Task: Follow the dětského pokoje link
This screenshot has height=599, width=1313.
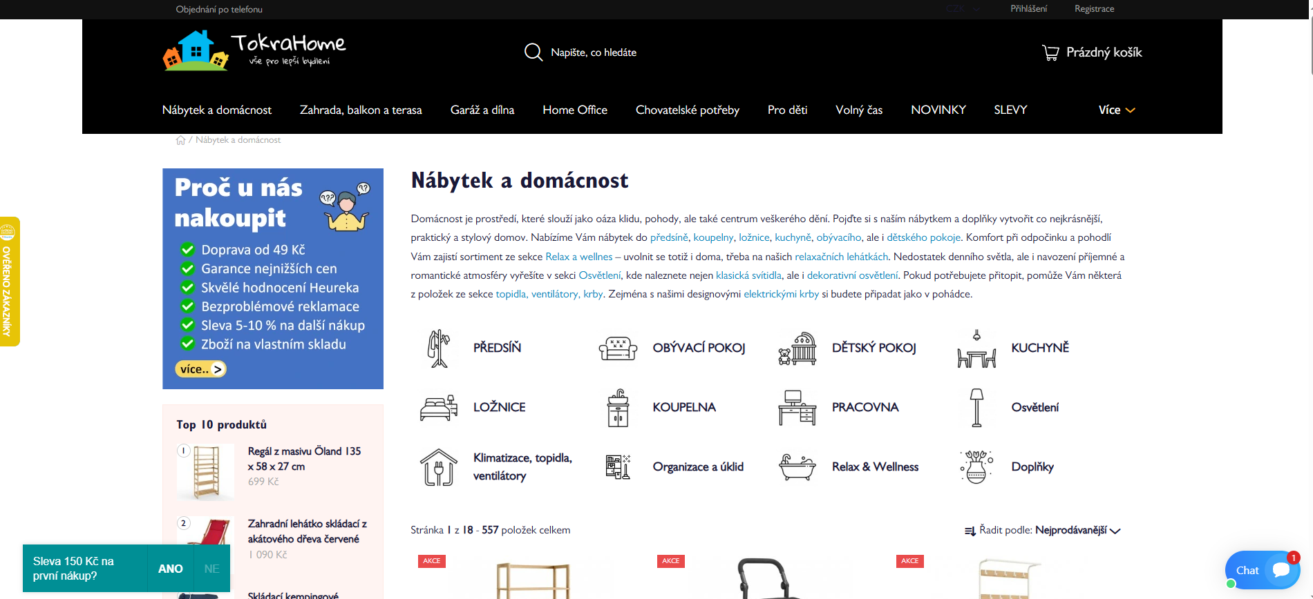Action: tap(923, 237)
